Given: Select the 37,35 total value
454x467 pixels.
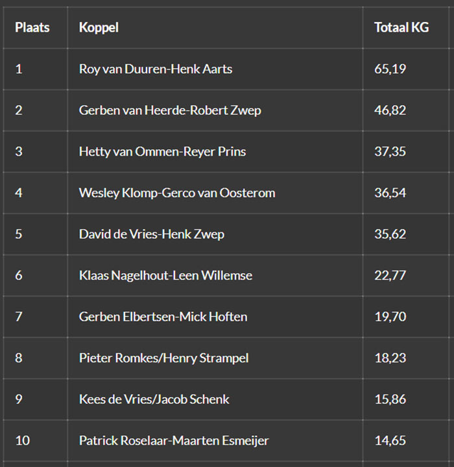Looking at the screenshot, I should (x=390, y=152).
